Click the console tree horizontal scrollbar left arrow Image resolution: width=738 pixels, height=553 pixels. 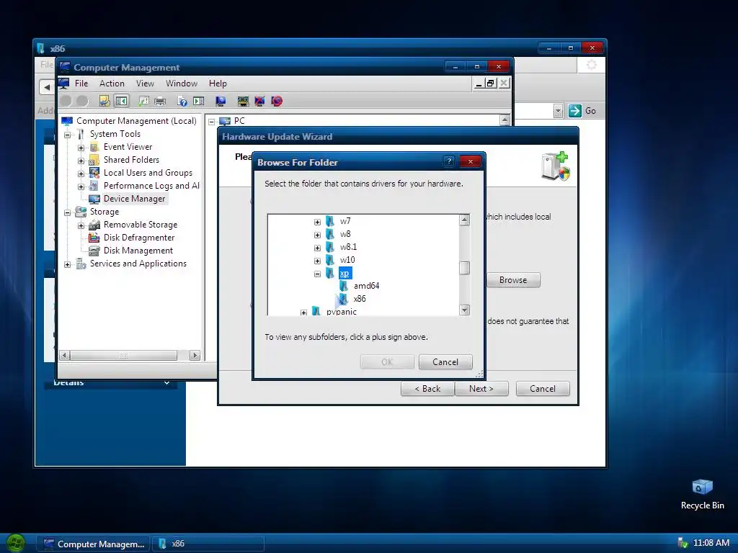pos(65,356)
